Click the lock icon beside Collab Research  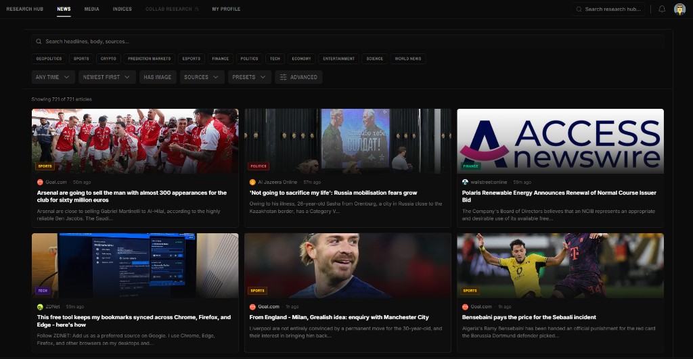coord(197,9)
